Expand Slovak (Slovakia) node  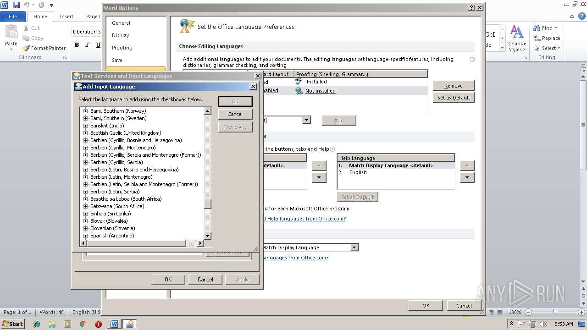[x=85, y=221]
